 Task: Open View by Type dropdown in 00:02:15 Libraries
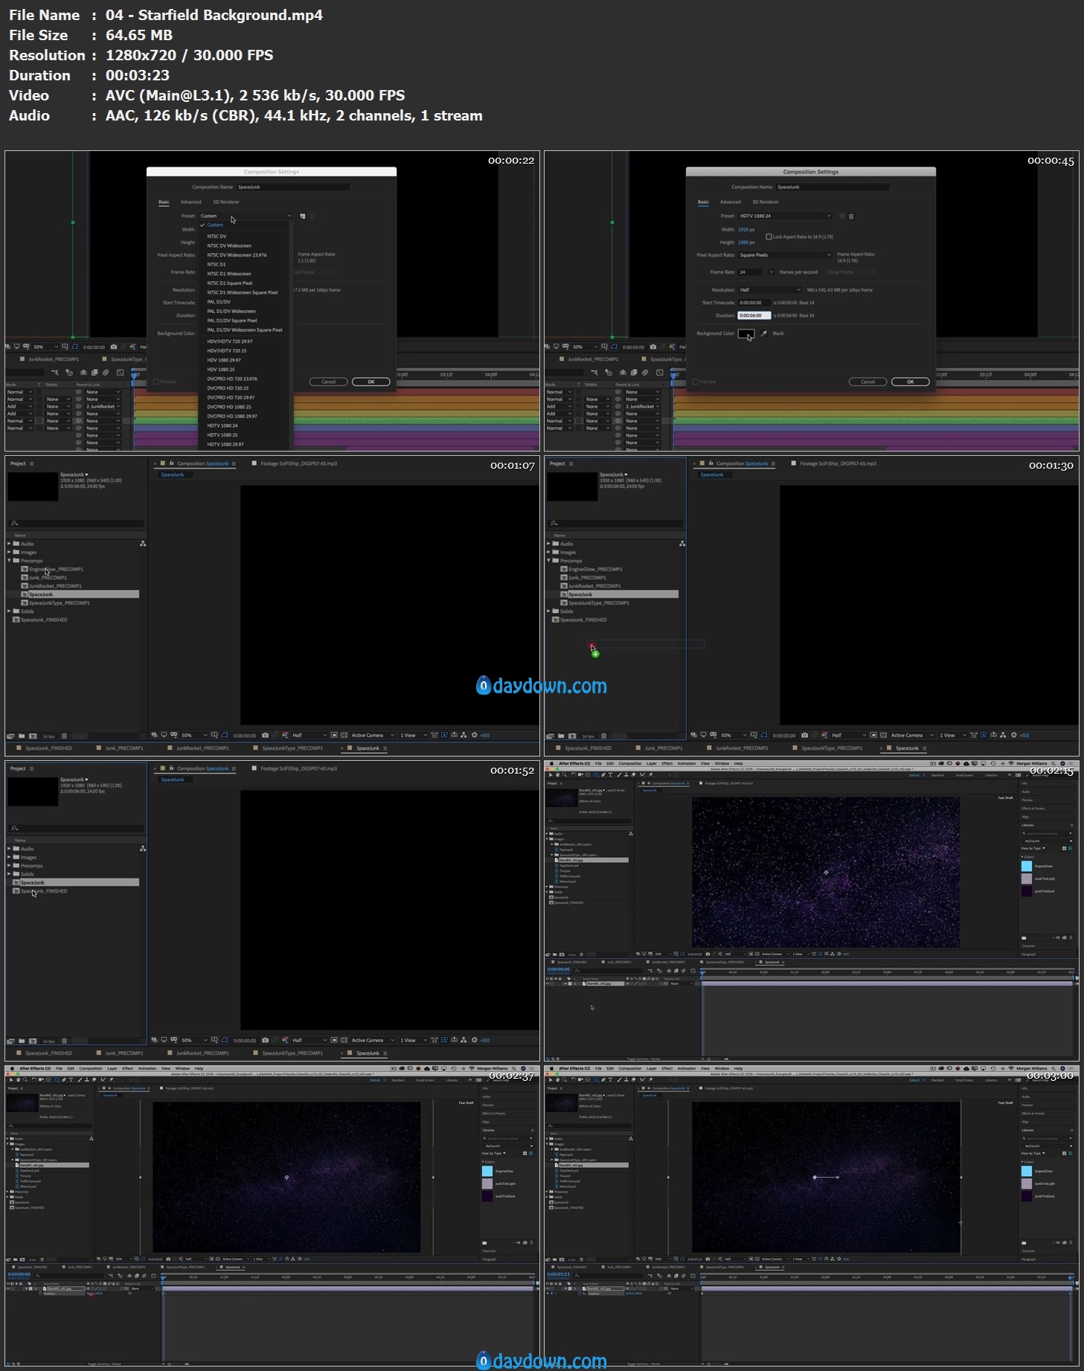(1033, 848)
